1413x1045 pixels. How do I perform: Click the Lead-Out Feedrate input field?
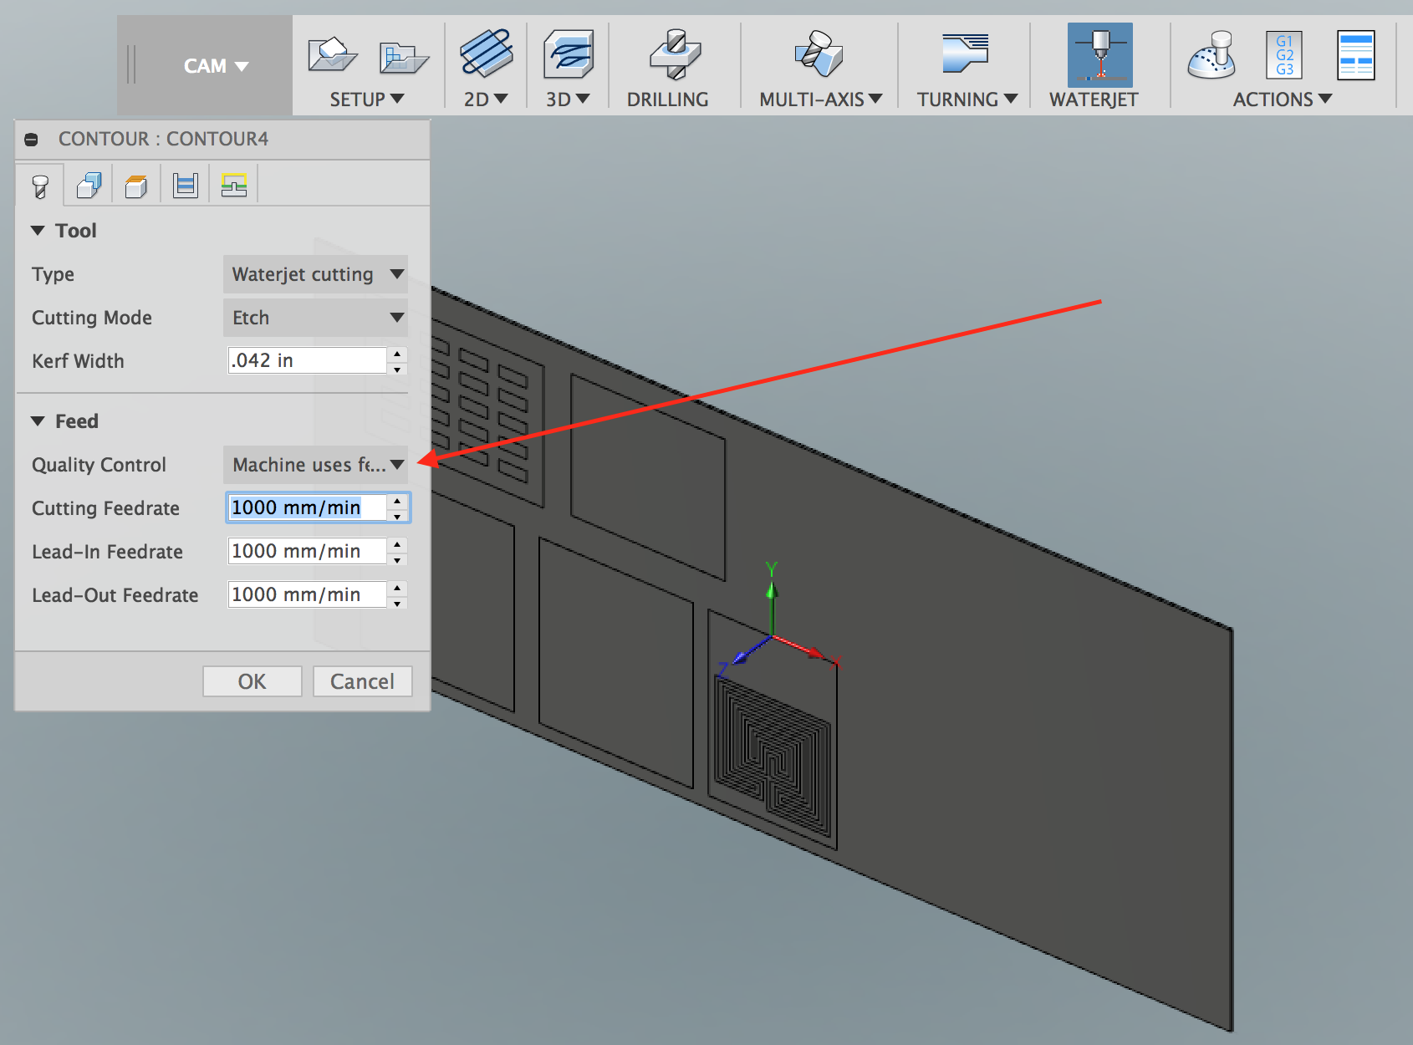coord(307,594)
